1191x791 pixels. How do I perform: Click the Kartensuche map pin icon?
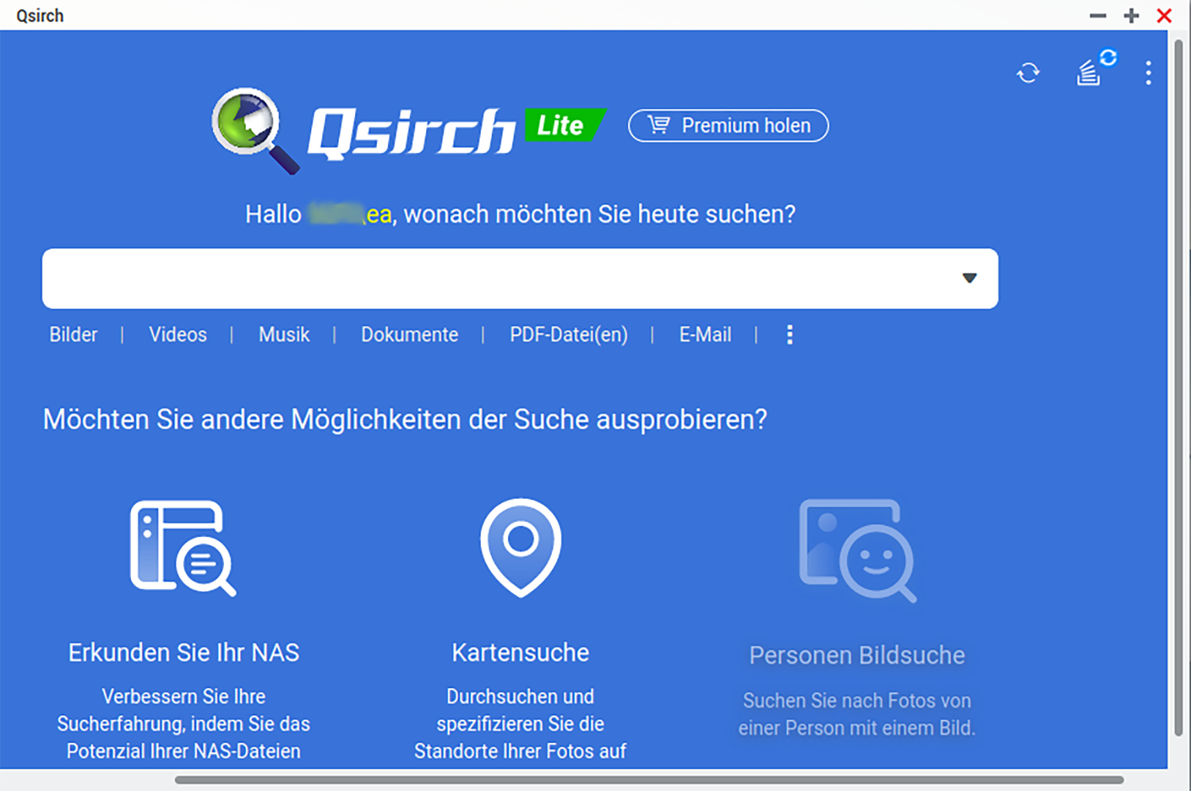point(520,547)
